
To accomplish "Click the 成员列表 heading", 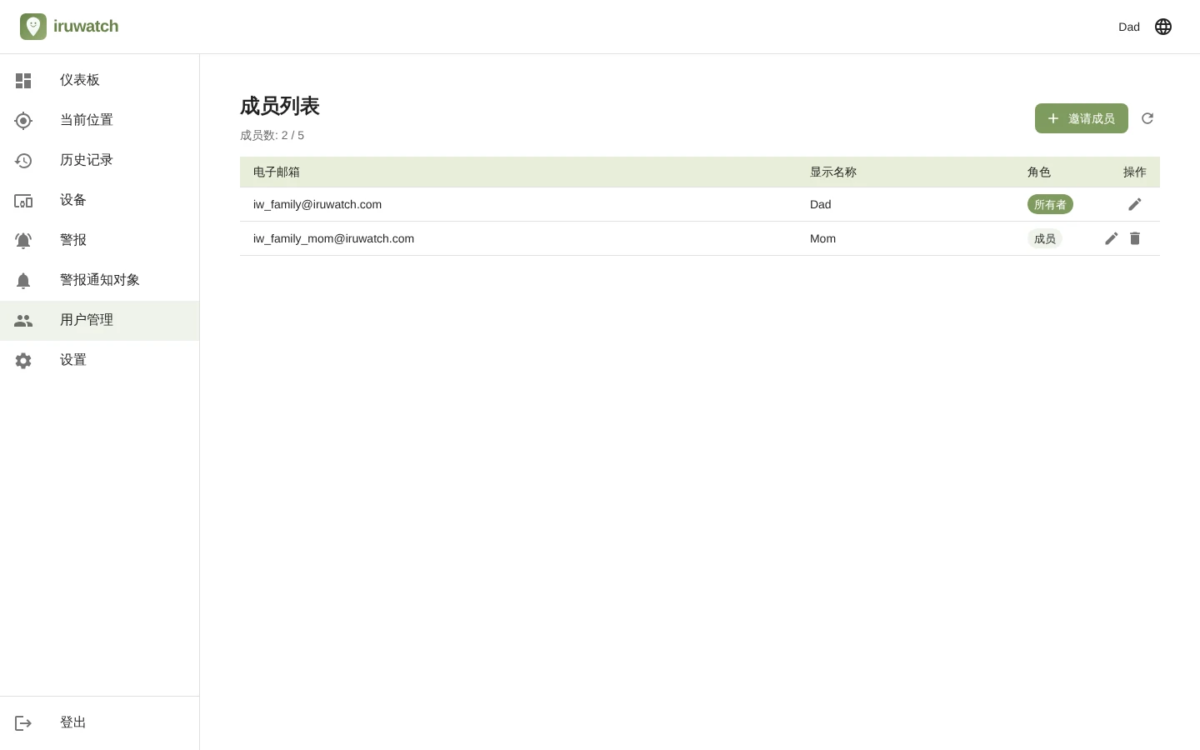I will [280, 106].
